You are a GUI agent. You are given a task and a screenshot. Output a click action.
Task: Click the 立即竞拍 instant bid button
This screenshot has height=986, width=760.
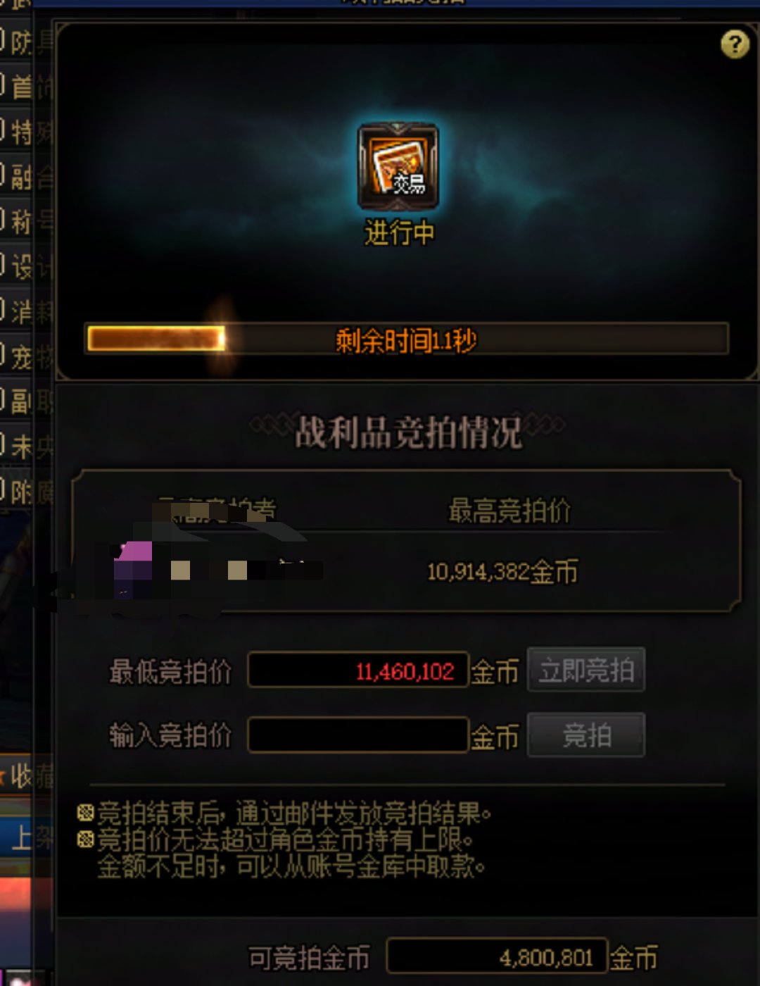pos(586,670)
